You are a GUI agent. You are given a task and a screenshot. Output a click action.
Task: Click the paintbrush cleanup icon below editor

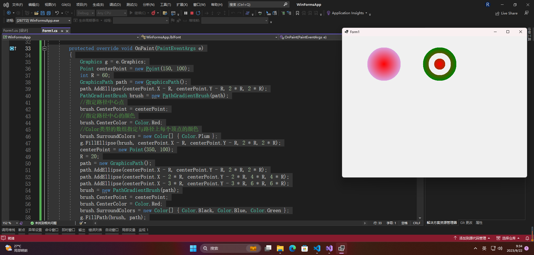pyautogui.click(x=81, y=223)
